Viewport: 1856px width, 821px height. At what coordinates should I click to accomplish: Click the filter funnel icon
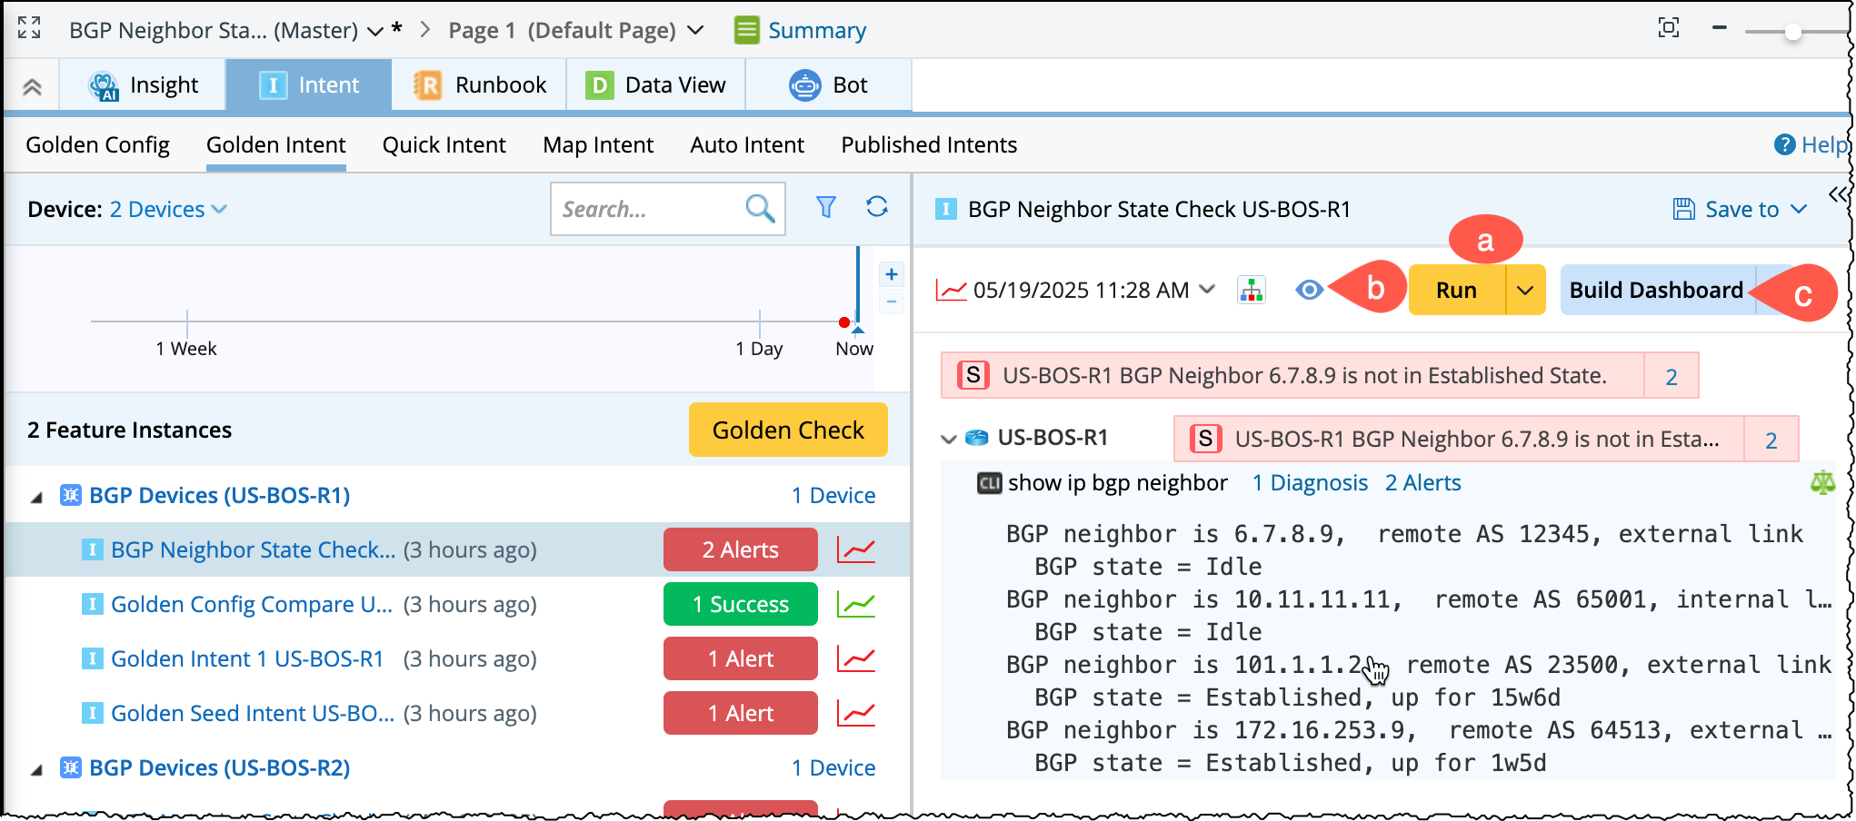tap(825, 208)
